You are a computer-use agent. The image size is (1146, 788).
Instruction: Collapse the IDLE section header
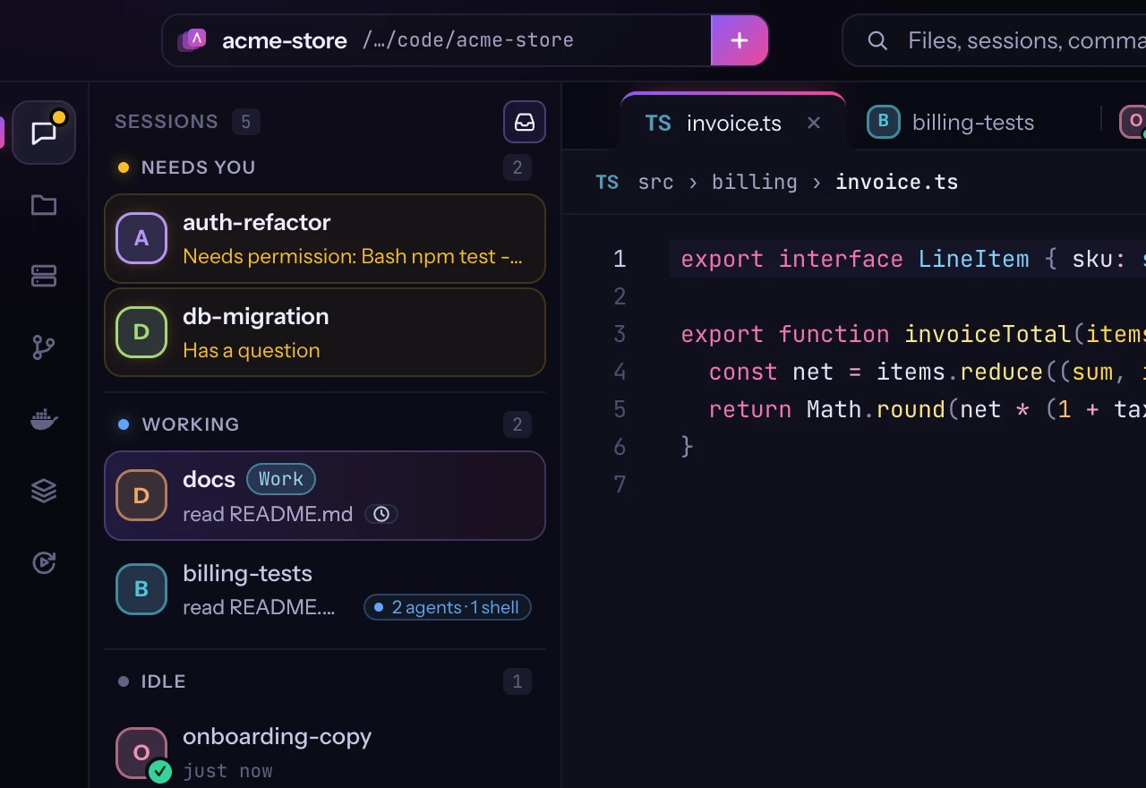click(x=325, y=681)
